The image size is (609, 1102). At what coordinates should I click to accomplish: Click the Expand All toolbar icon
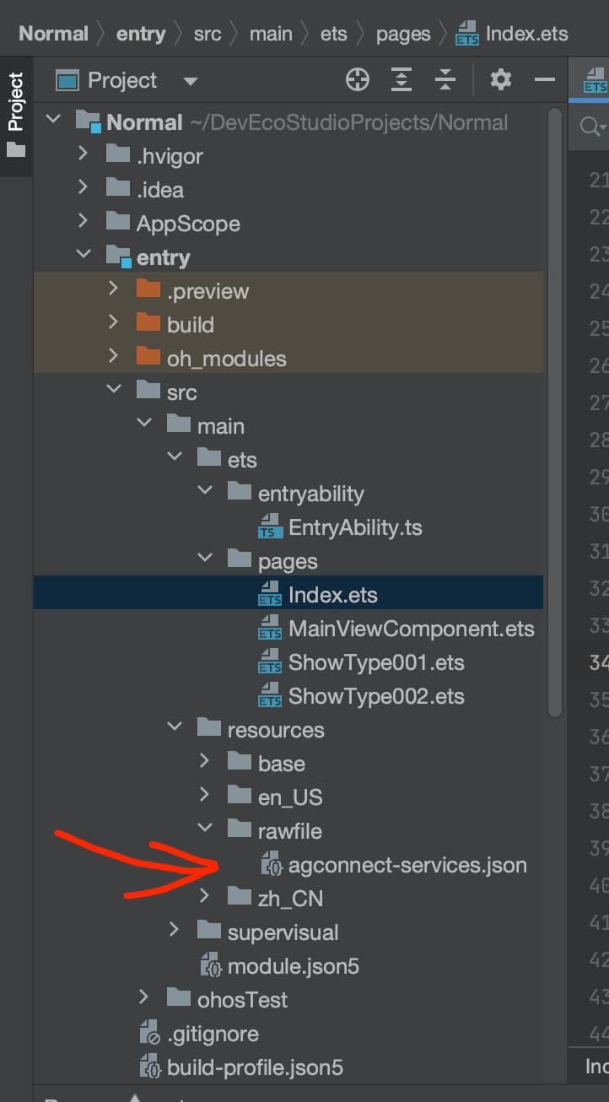pyautogui.click(x=402, y=80)
